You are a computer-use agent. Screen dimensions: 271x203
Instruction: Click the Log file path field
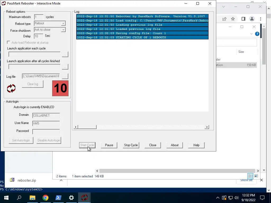tap(41, 76)
